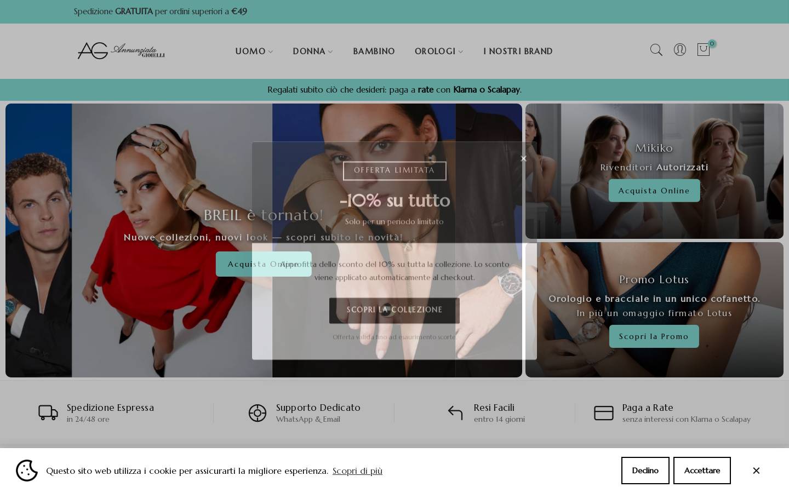Screen dimensions: 789x493
Task: Open I NOSTRI BRAND page
Action: point(518,51)
